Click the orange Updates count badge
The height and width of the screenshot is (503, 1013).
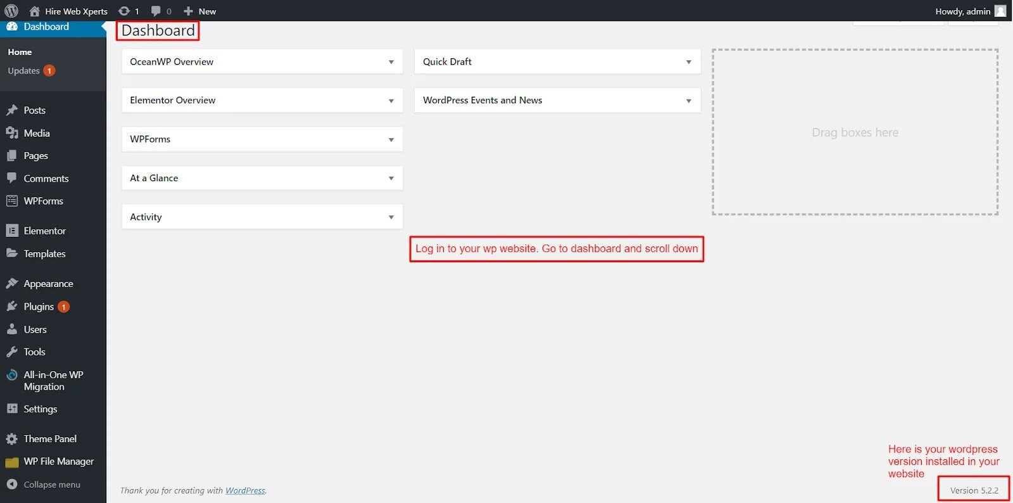pyautogui.click(x=49, y=71)
